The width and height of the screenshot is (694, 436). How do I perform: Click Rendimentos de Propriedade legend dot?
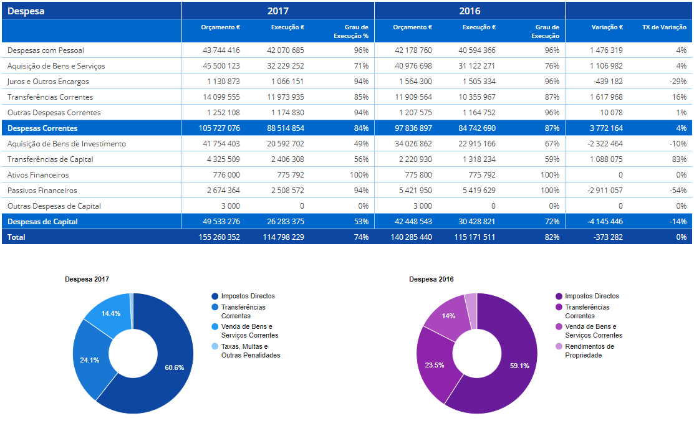pyautogui.click(x=559, y=346)
